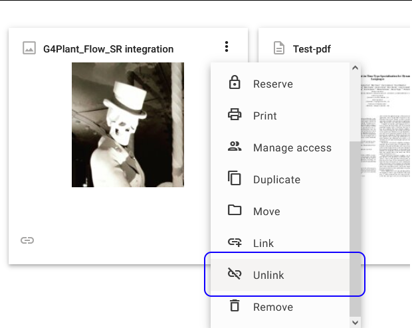Click the Test-pdf file title
The image size is (412, 328).
[312, 48]
